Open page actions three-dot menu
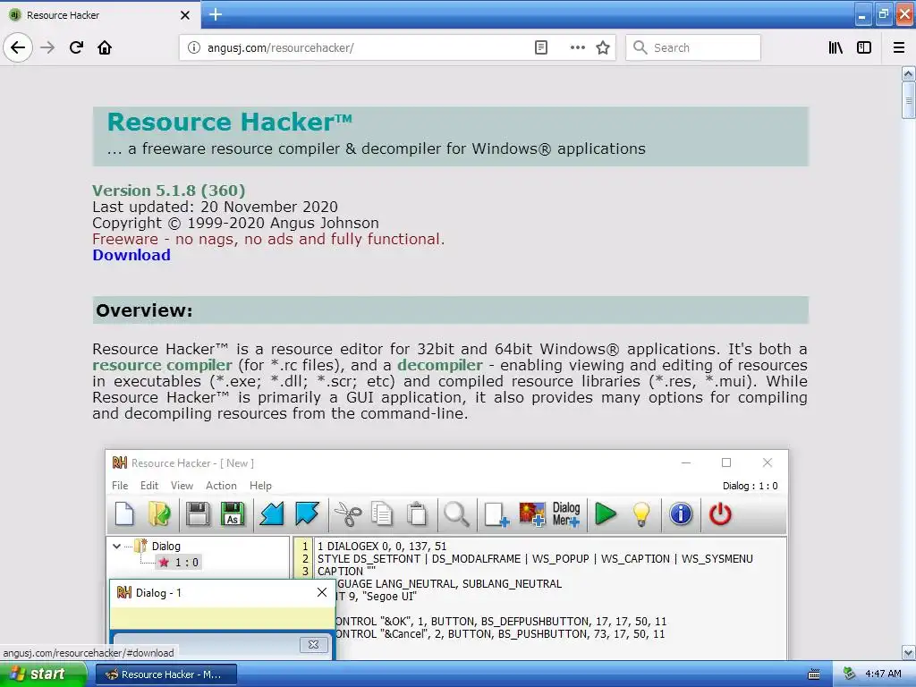The image size is (916, 687). click(x=577, y=47)
